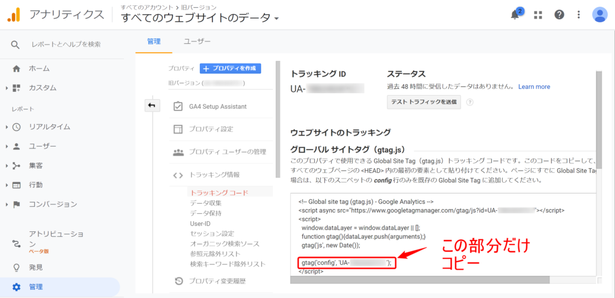Click the property settings layout icon

pyautogui.click(x=178, y=129)
